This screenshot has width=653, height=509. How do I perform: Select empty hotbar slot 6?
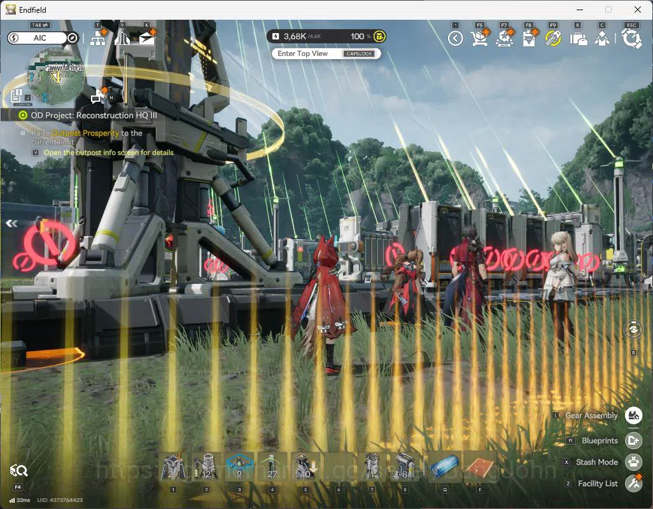[x=339, y=466]
